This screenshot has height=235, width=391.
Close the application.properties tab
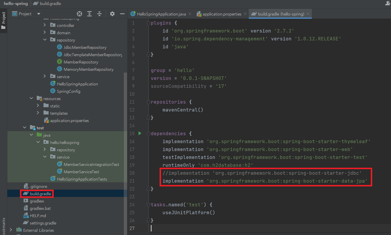[x=245, y=14]
